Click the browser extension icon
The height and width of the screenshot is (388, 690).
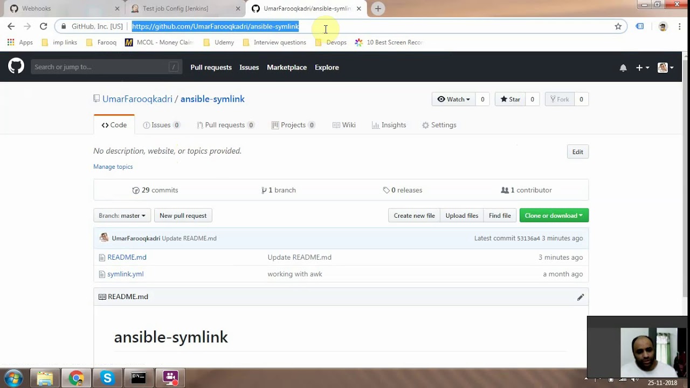pos(640,26)
